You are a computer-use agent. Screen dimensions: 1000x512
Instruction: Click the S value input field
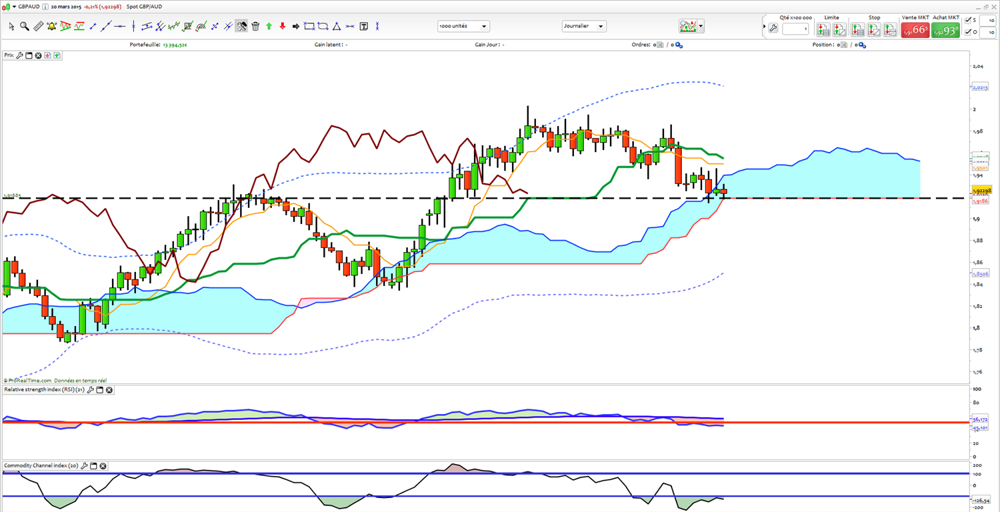[987, 21]
